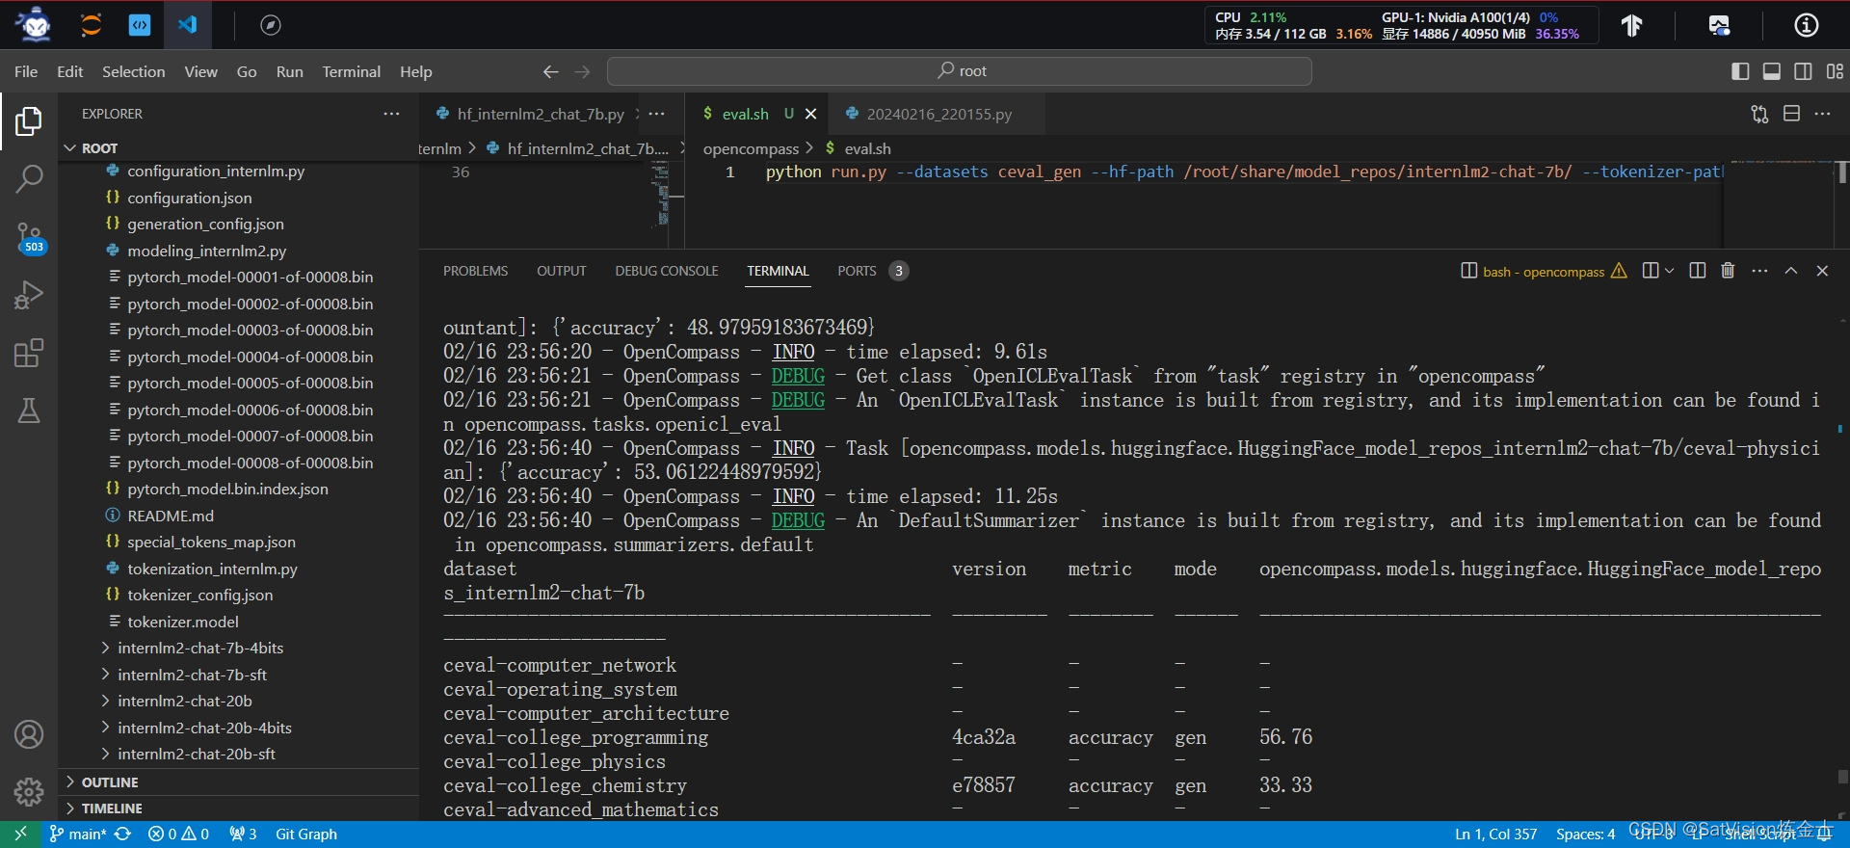Open the Help menu
1850x848 pixels.
point(415,71)
